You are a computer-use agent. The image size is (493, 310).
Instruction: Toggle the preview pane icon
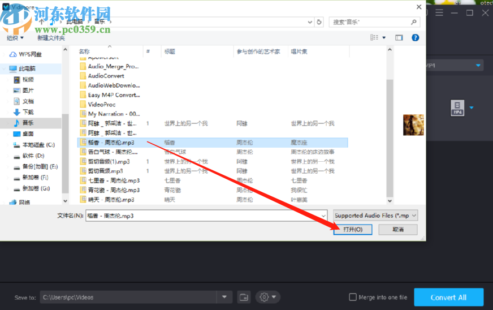point(399,38)
